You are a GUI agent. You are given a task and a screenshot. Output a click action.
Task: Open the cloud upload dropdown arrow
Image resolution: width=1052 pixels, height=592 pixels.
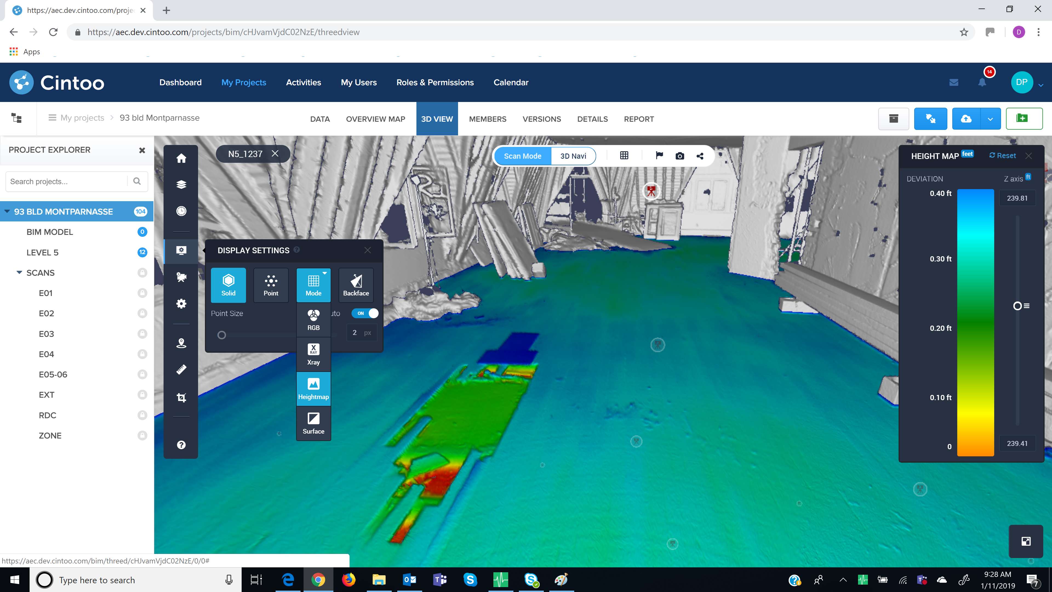click(x=990, y=119)
